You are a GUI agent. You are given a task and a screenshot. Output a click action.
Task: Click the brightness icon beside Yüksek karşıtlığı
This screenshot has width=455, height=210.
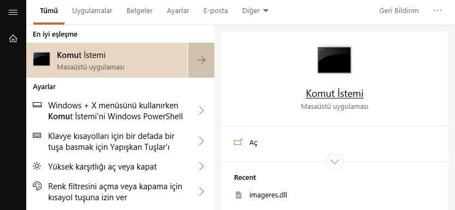point(37,166)
